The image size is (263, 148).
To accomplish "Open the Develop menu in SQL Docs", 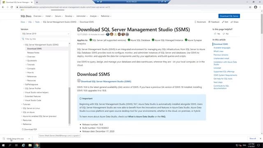I will [69, 16].
